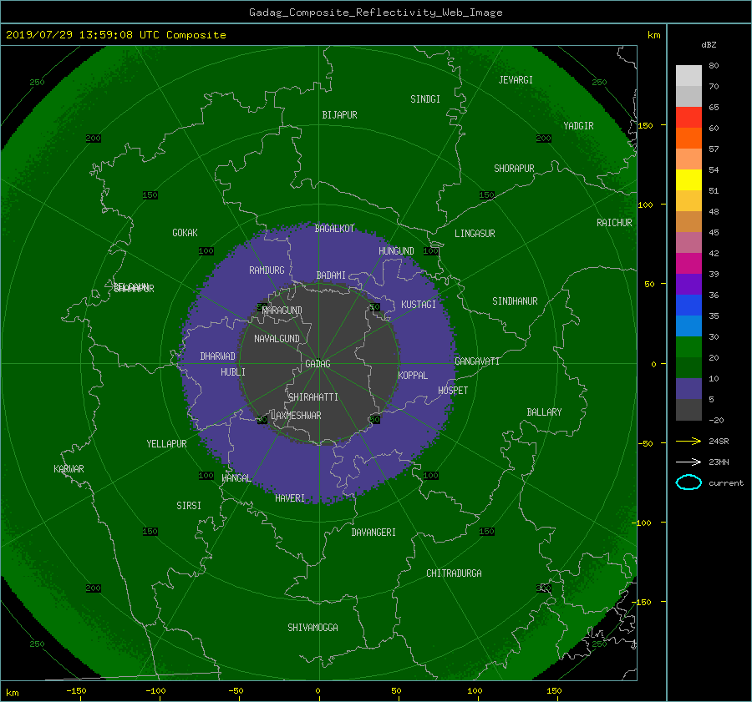Click the 23MN legend text
The height and width of the screenshot is (702, 752).
(719, 462)
